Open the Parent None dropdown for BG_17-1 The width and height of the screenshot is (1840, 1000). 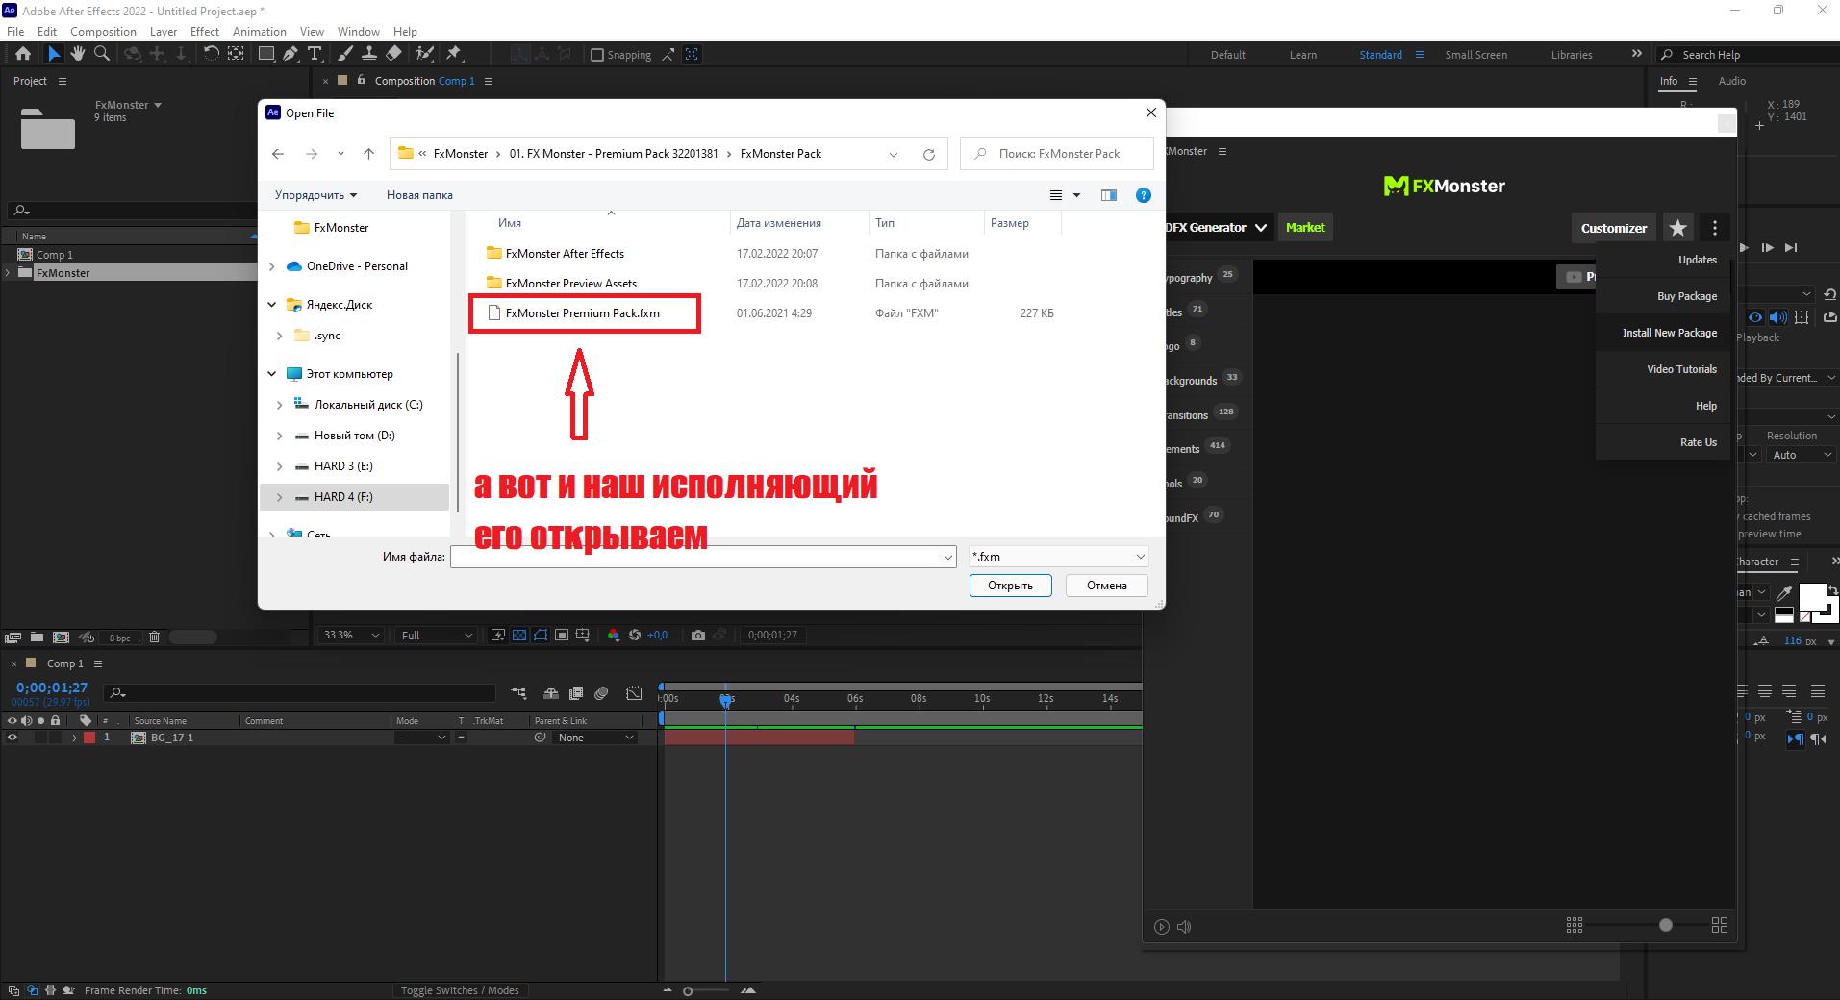[596, 737]
